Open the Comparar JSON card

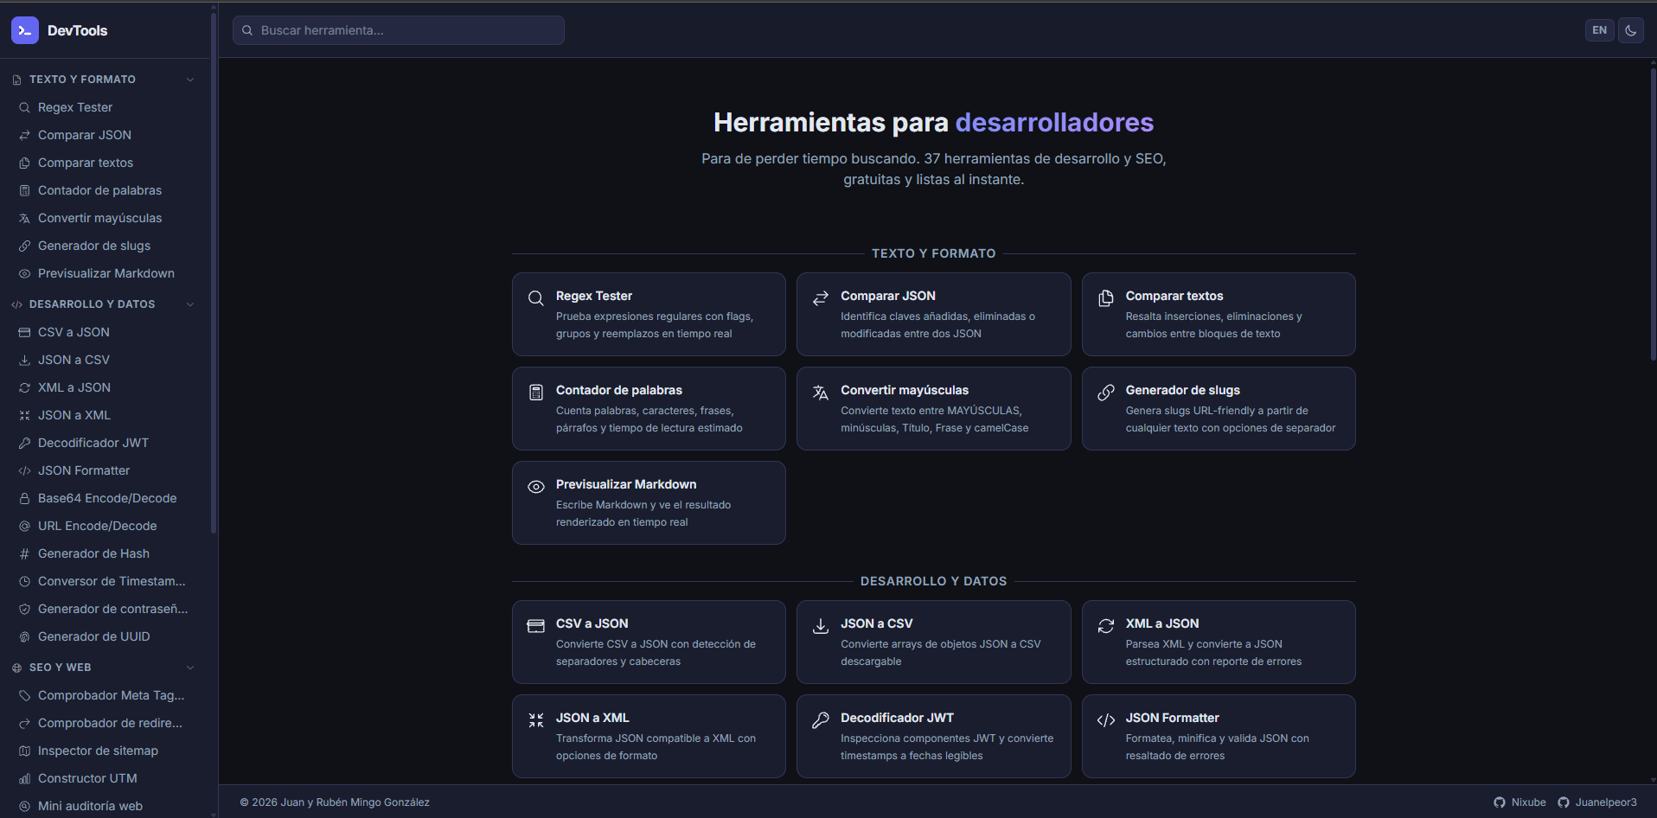[x=933, y=314]
